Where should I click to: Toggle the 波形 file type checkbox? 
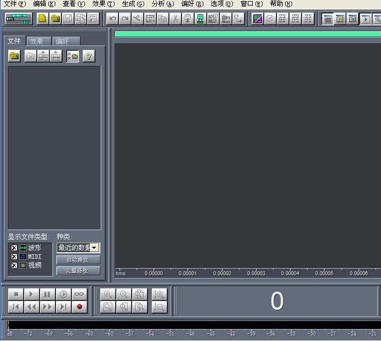(x=14, y=248)
